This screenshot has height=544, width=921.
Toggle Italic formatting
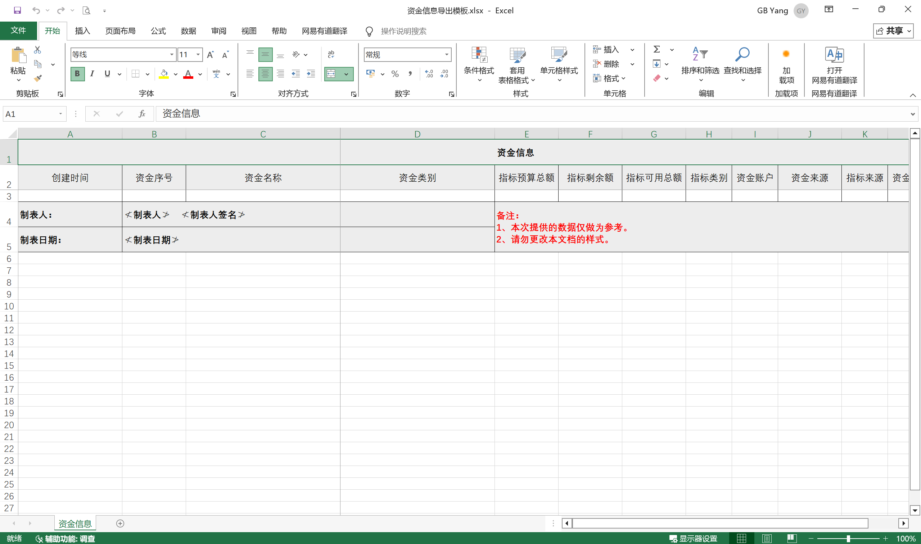point(92,74)
